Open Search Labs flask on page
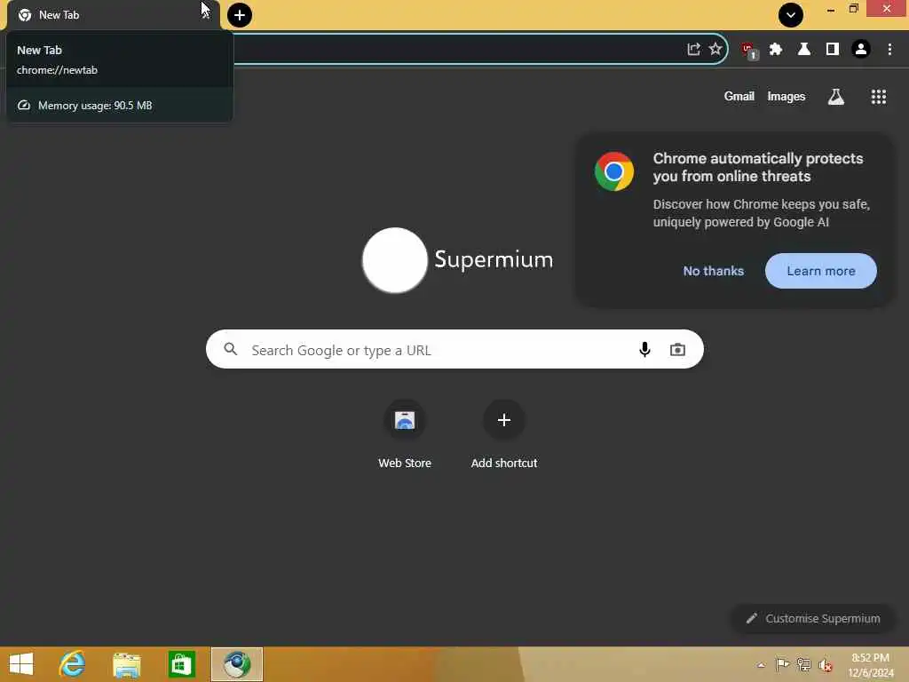 click(835, 96)
